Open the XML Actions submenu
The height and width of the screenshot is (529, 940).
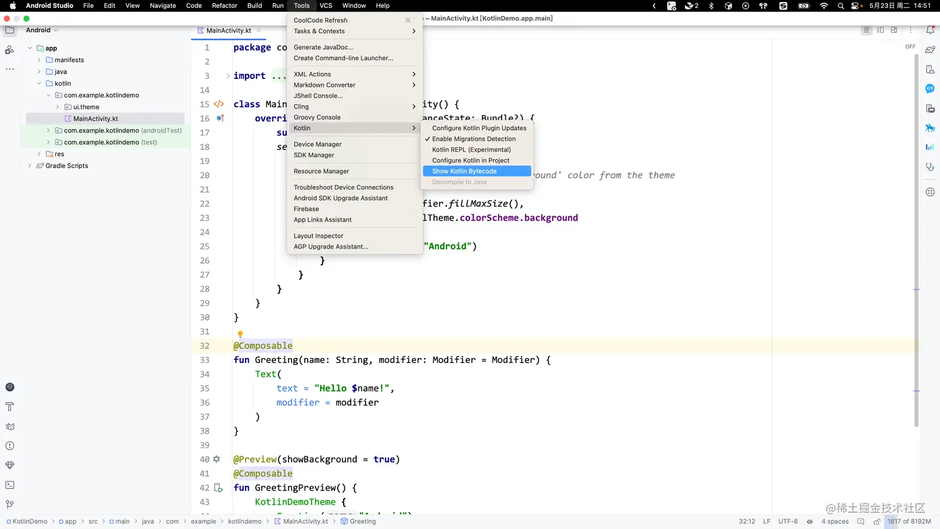click(x=354, y=74)
